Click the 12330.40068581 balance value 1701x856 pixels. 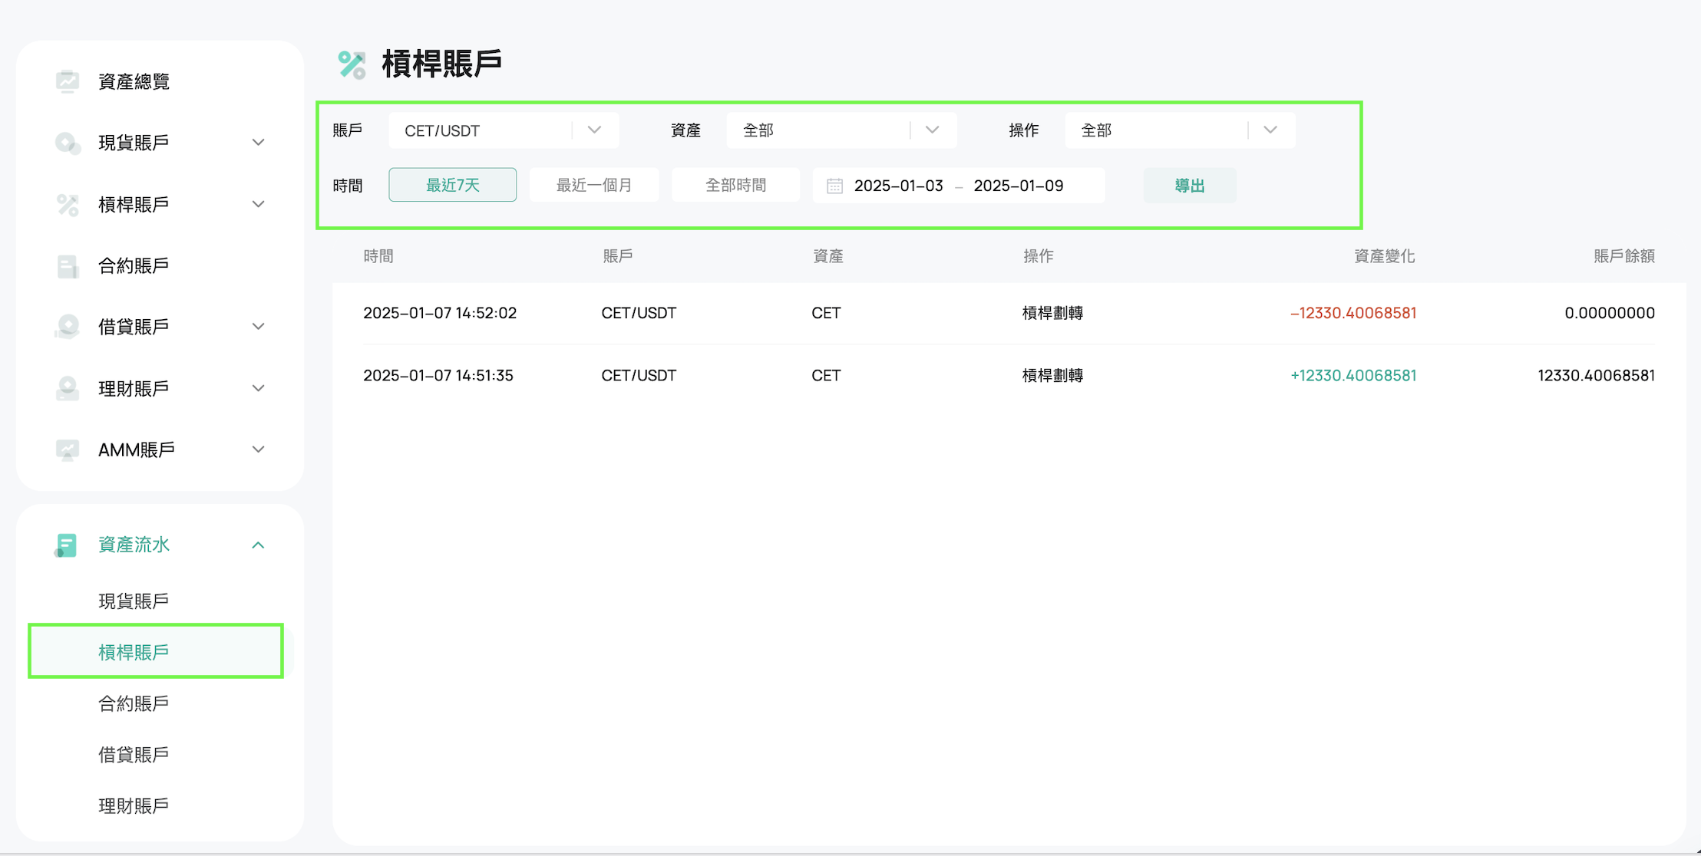pyautogui.click(x=1597, y=375)
